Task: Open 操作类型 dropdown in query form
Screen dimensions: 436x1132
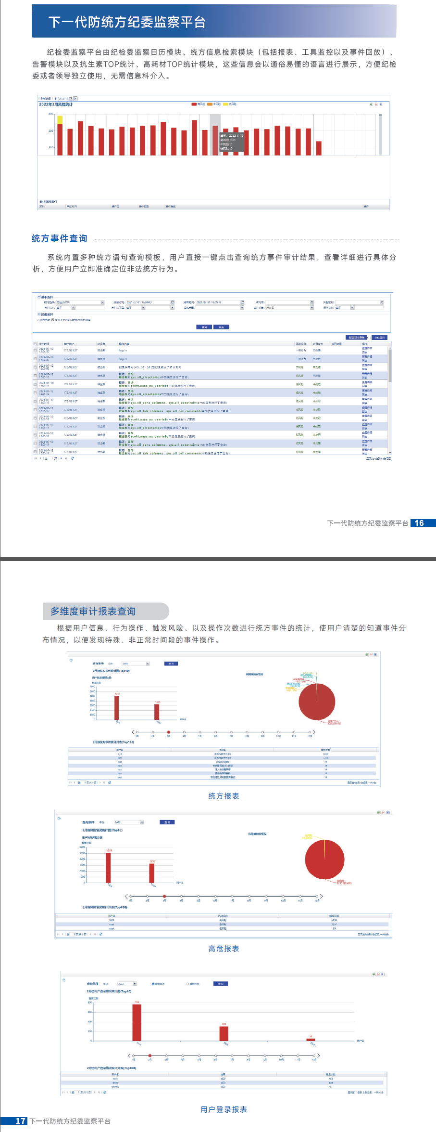Action: click(242, 308)
